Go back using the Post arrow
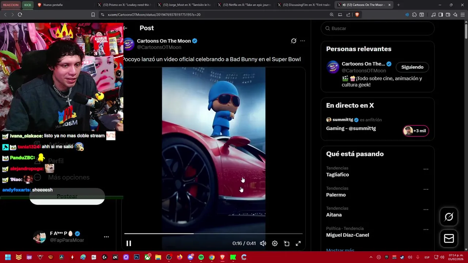468x263 pixels. tap(125, 28)
